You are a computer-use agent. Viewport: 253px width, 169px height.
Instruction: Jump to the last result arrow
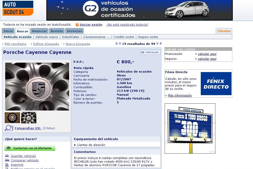pos(161,44)
